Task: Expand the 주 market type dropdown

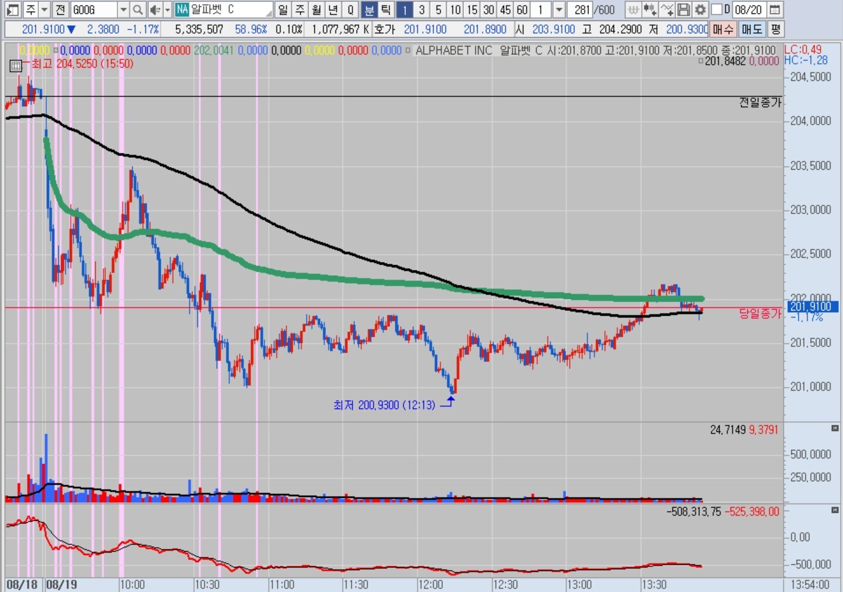Action: (x=45, y=10)
